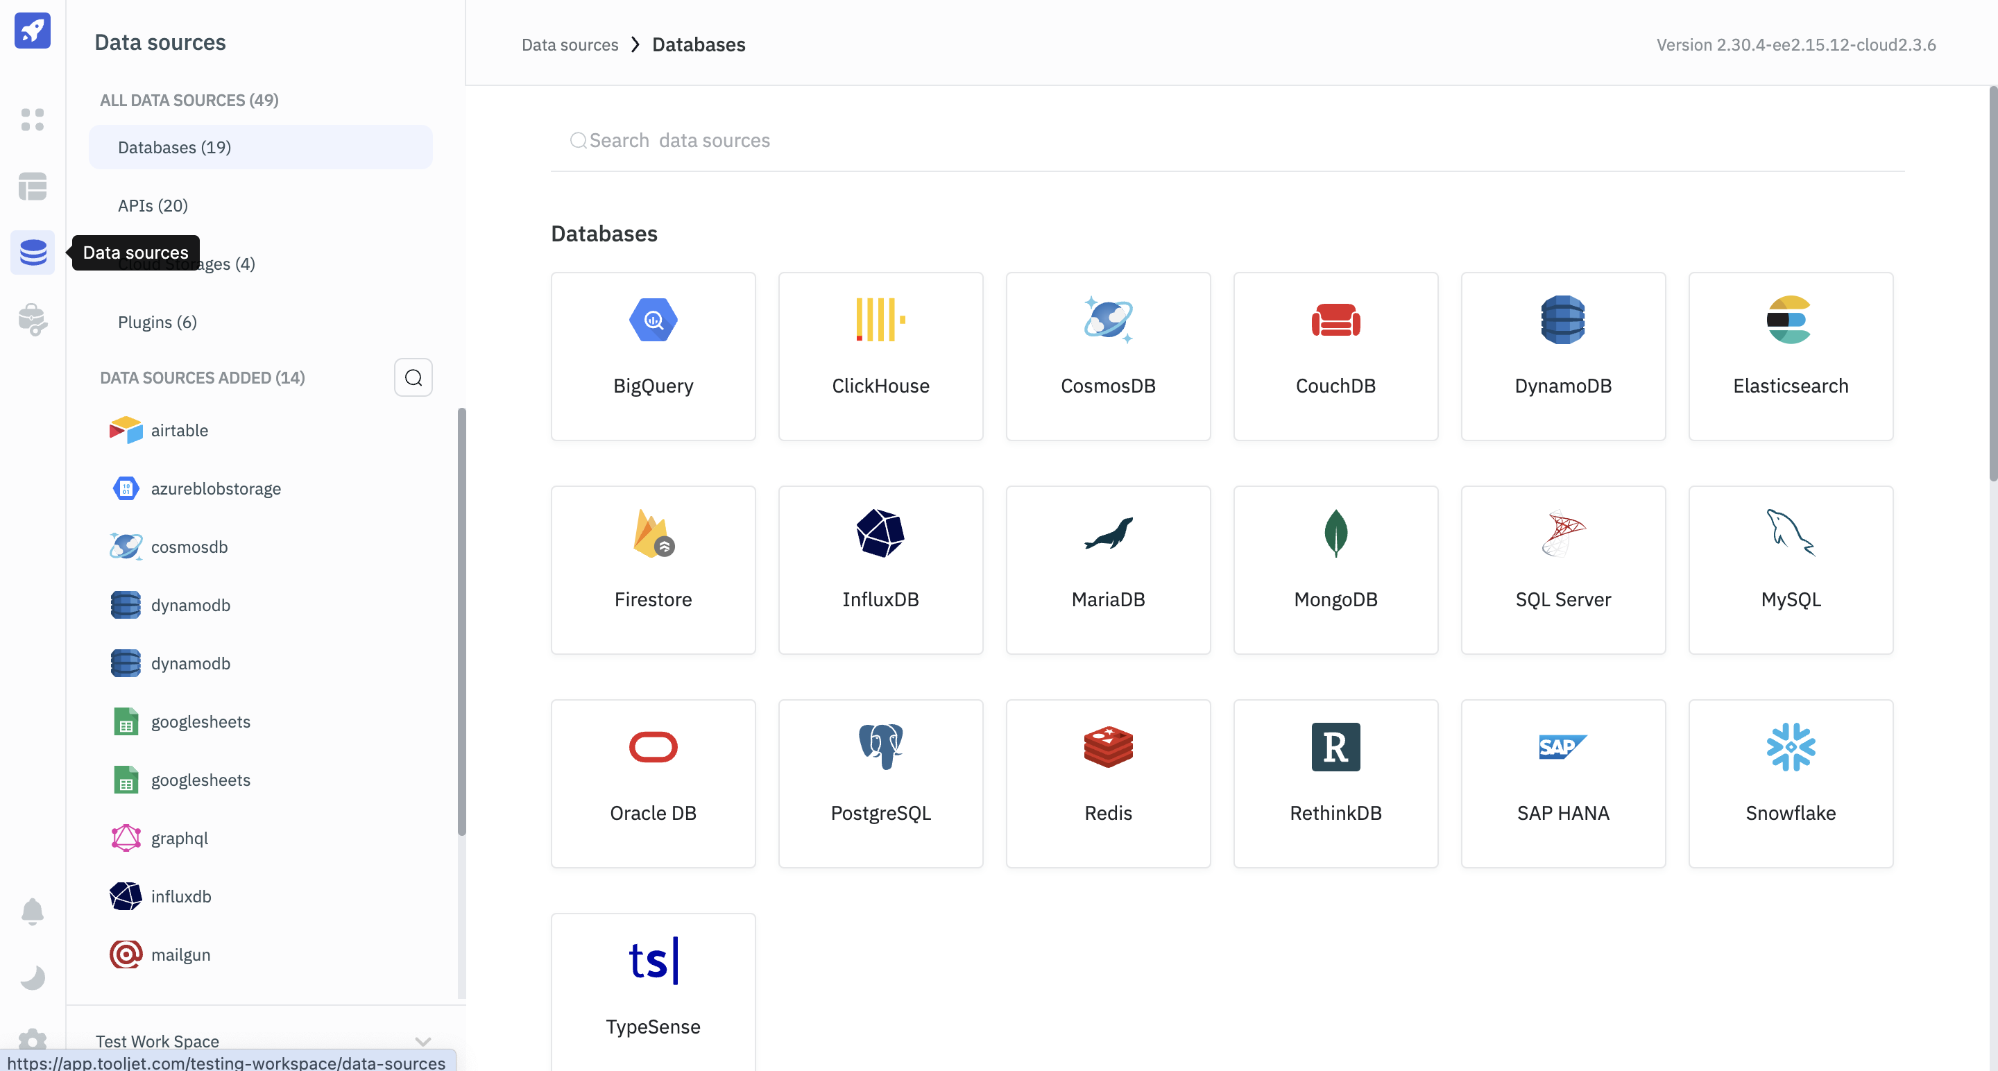
Task: Click the ToolJet rocket logo
Action: tap(32, 31)
